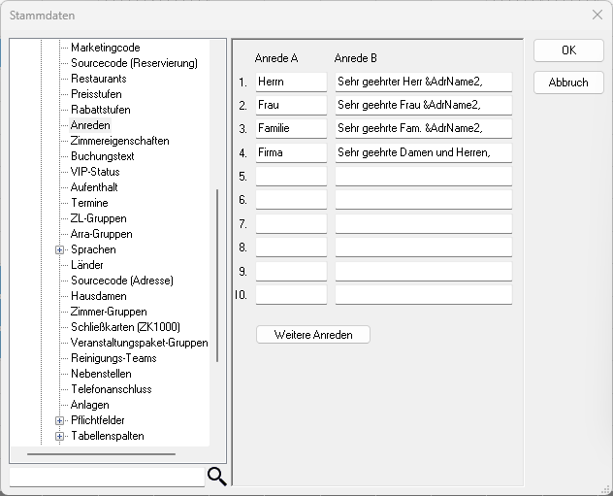
Task: Select Marketingcode in the tree
Action: [x=106, y=48]
